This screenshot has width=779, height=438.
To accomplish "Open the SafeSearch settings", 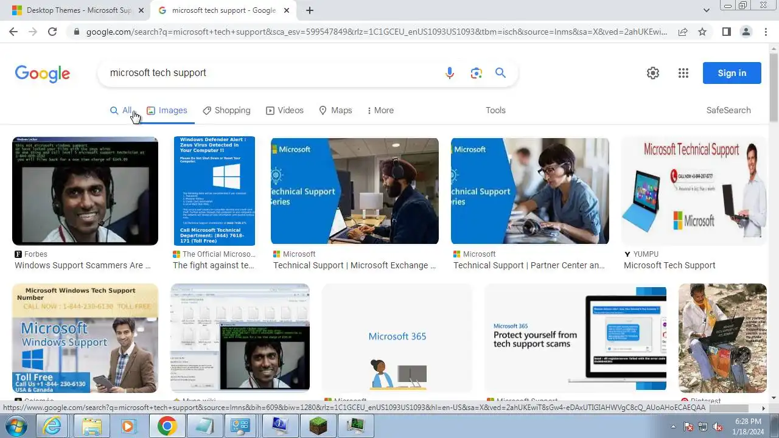I will point(728,110).
